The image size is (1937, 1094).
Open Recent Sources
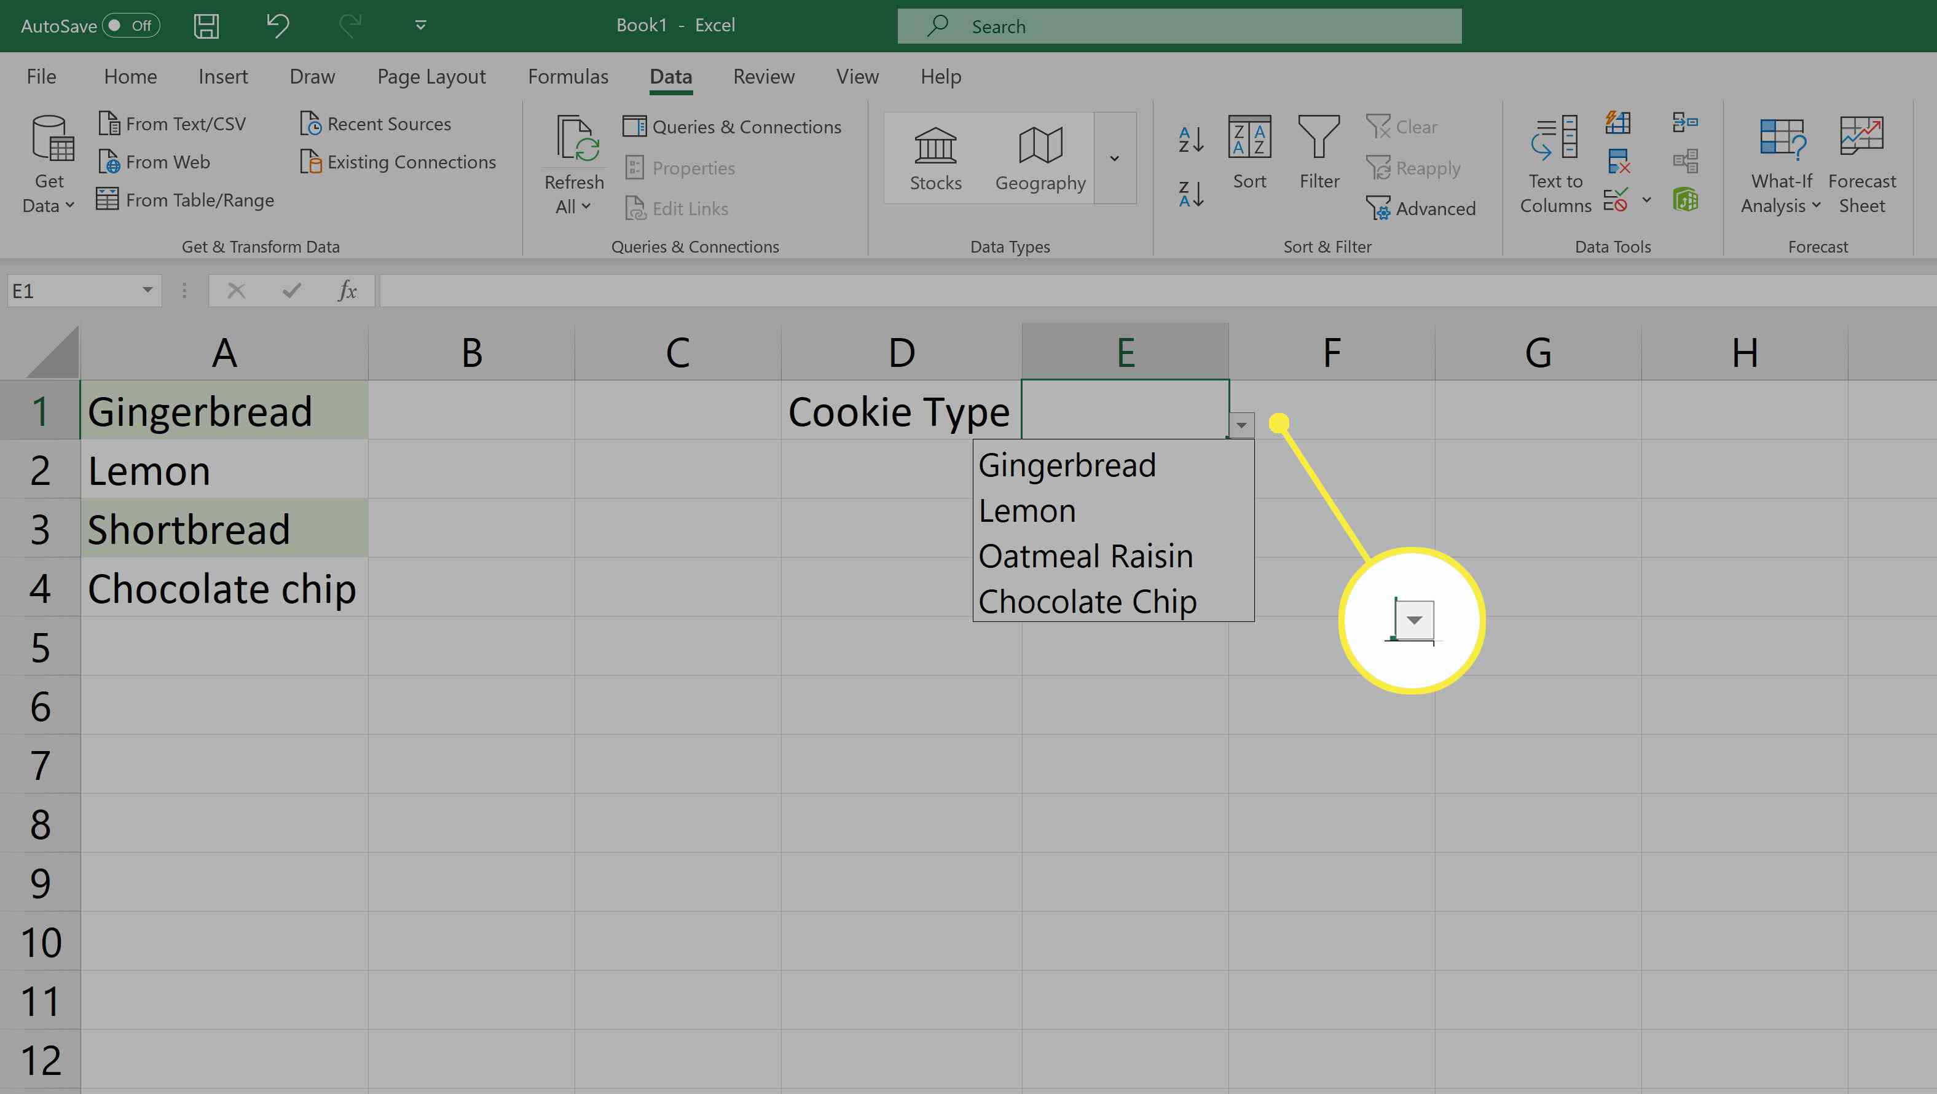(375, 124)
